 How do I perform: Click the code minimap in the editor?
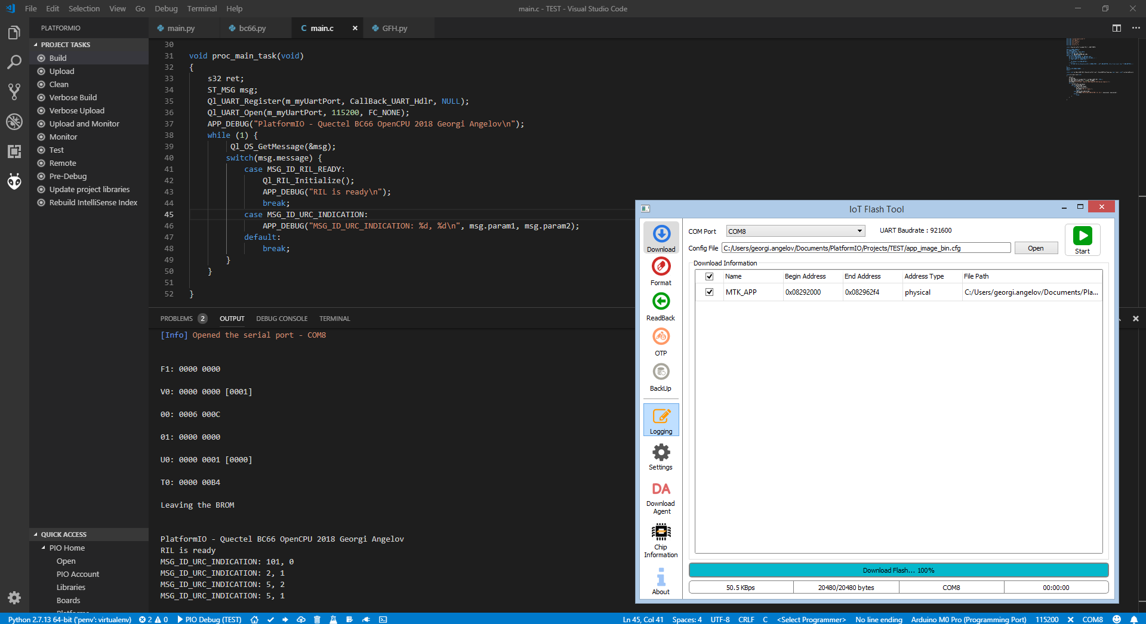pyautogui.click(x=1099, y=69)
